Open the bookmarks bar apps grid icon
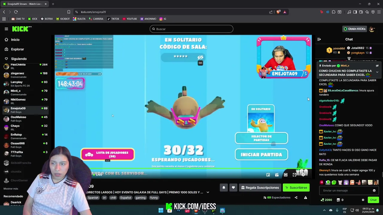The height and width of the screenshot is (215, 383). pos(4,19)
